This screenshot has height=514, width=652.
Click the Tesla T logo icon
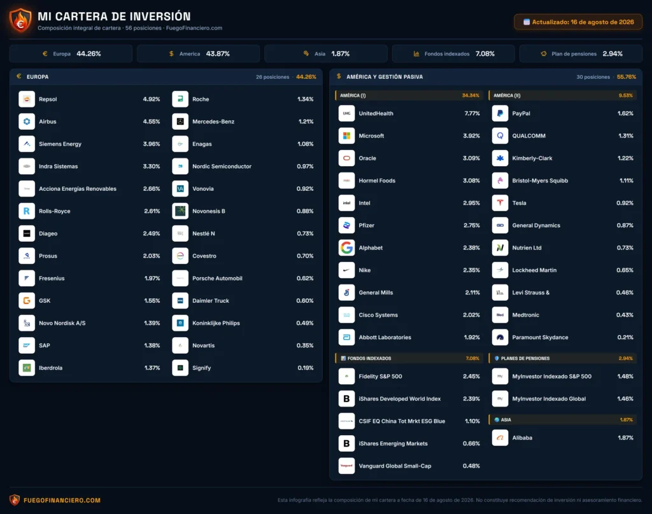(500, 203)
